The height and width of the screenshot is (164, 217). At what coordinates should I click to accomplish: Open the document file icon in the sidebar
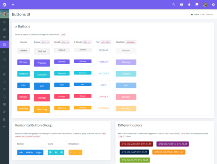4,119
